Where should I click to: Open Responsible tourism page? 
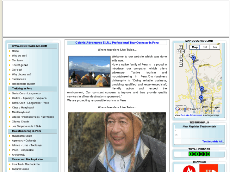(23, 84)
